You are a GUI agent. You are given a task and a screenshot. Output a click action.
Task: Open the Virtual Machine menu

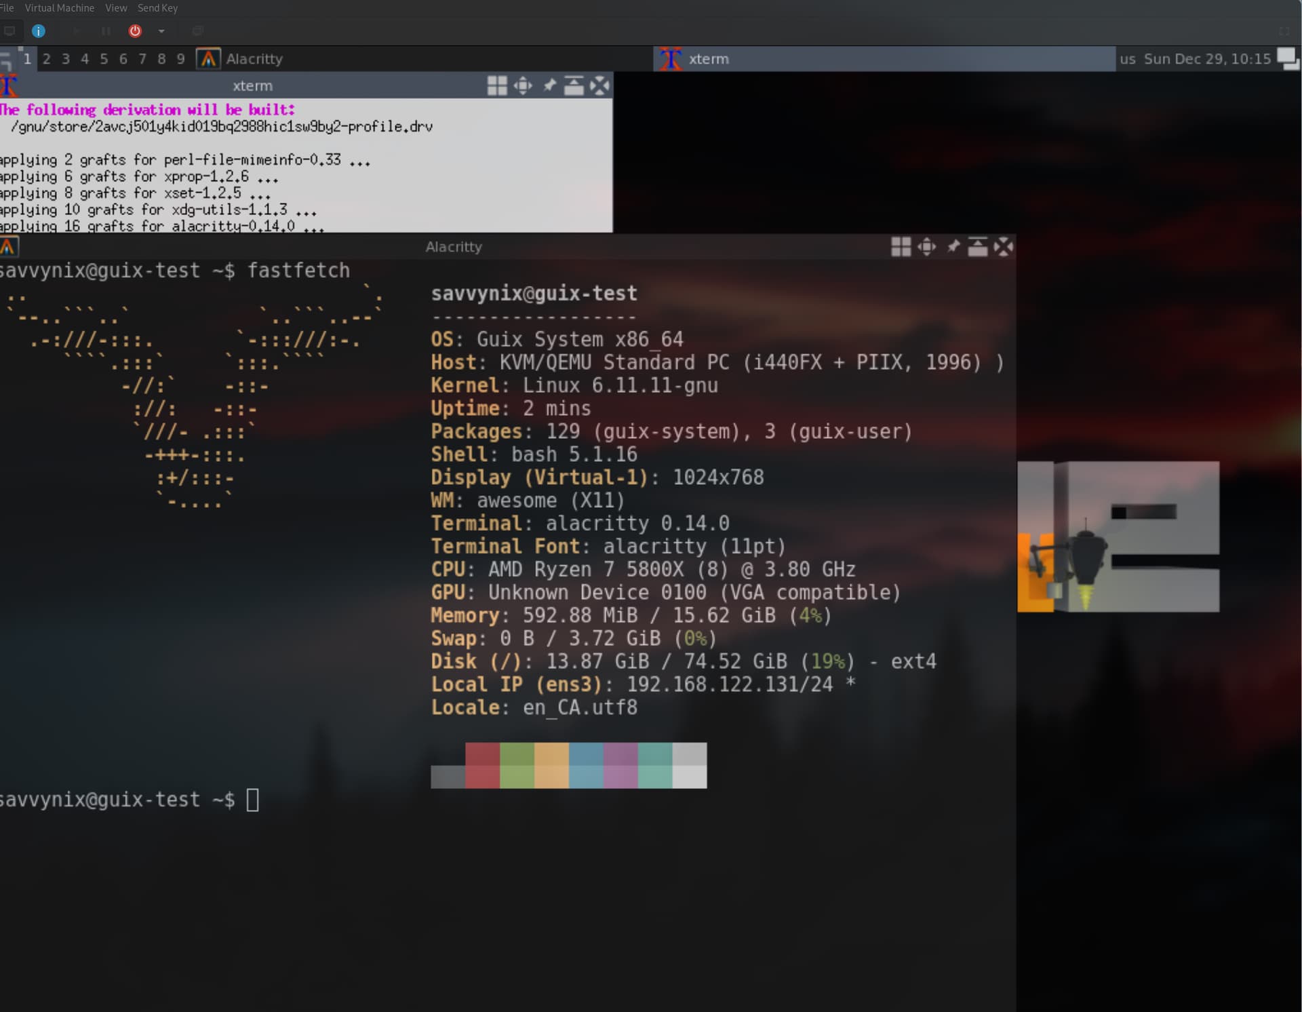tap(59, 8)
